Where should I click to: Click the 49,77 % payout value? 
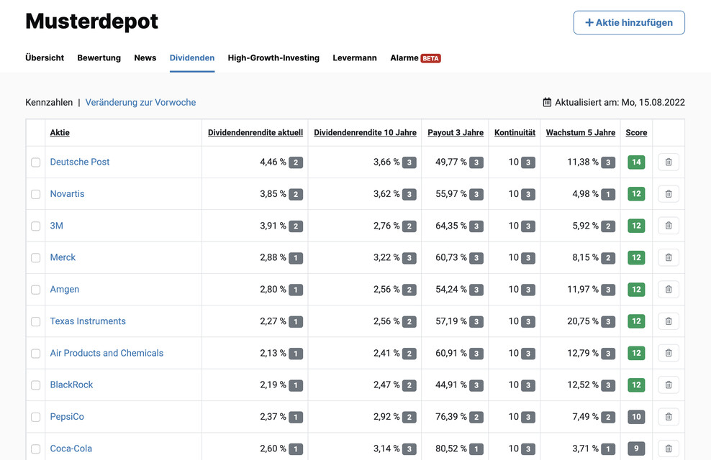pos(451,162)
